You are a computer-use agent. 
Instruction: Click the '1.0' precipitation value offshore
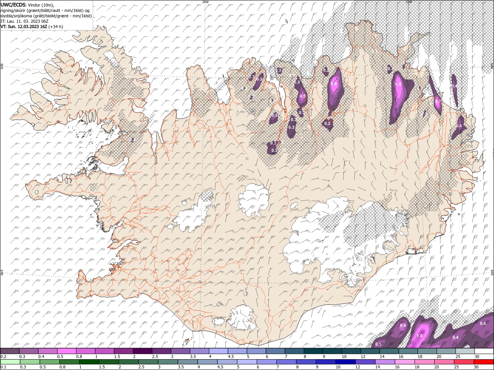tap(420, 336)
